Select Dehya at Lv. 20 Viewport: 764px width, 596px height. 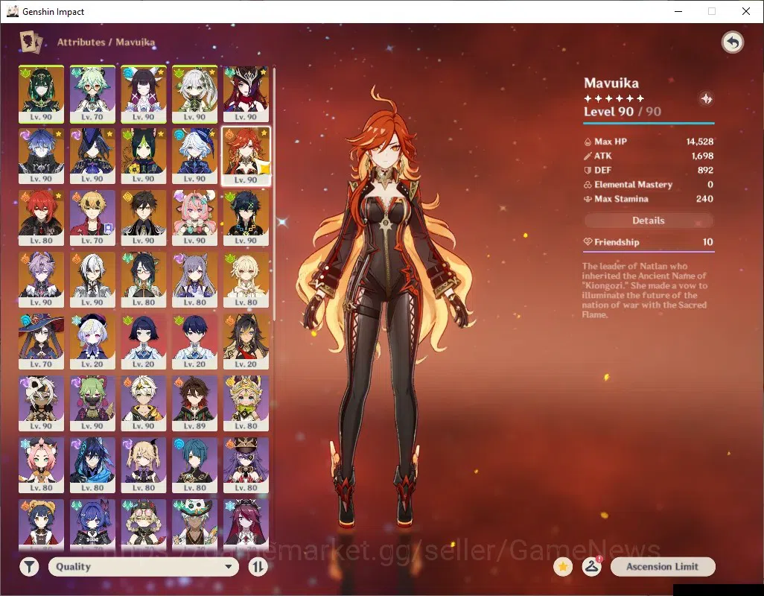click(246, 342)
